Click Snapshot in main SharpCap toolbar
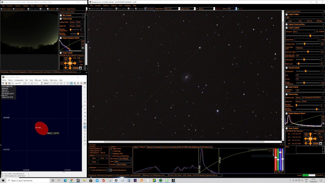This screenshot has height=183, width=325. [x=139, y=8]
